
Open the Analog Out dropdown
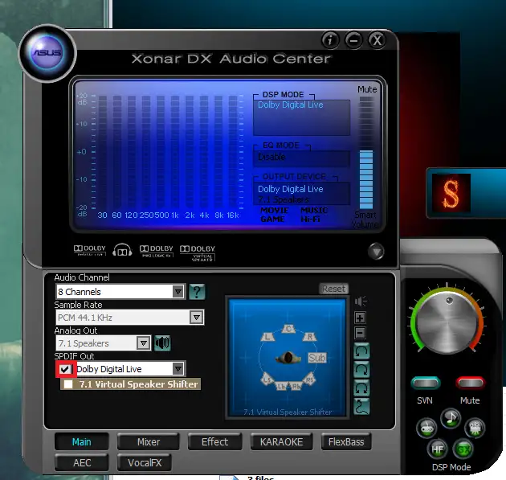[x=144, y=343]
